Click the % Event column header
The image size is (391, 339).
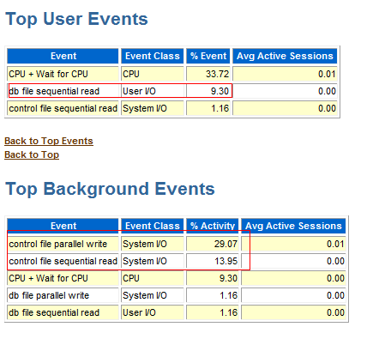(x=208, y=56)
